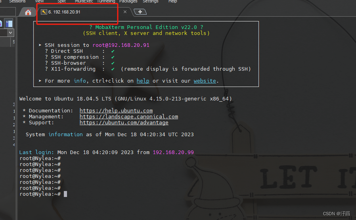Viewport: 356px width, 220px height.
Task: Open the help link in banner
Action: click(143, 81)
